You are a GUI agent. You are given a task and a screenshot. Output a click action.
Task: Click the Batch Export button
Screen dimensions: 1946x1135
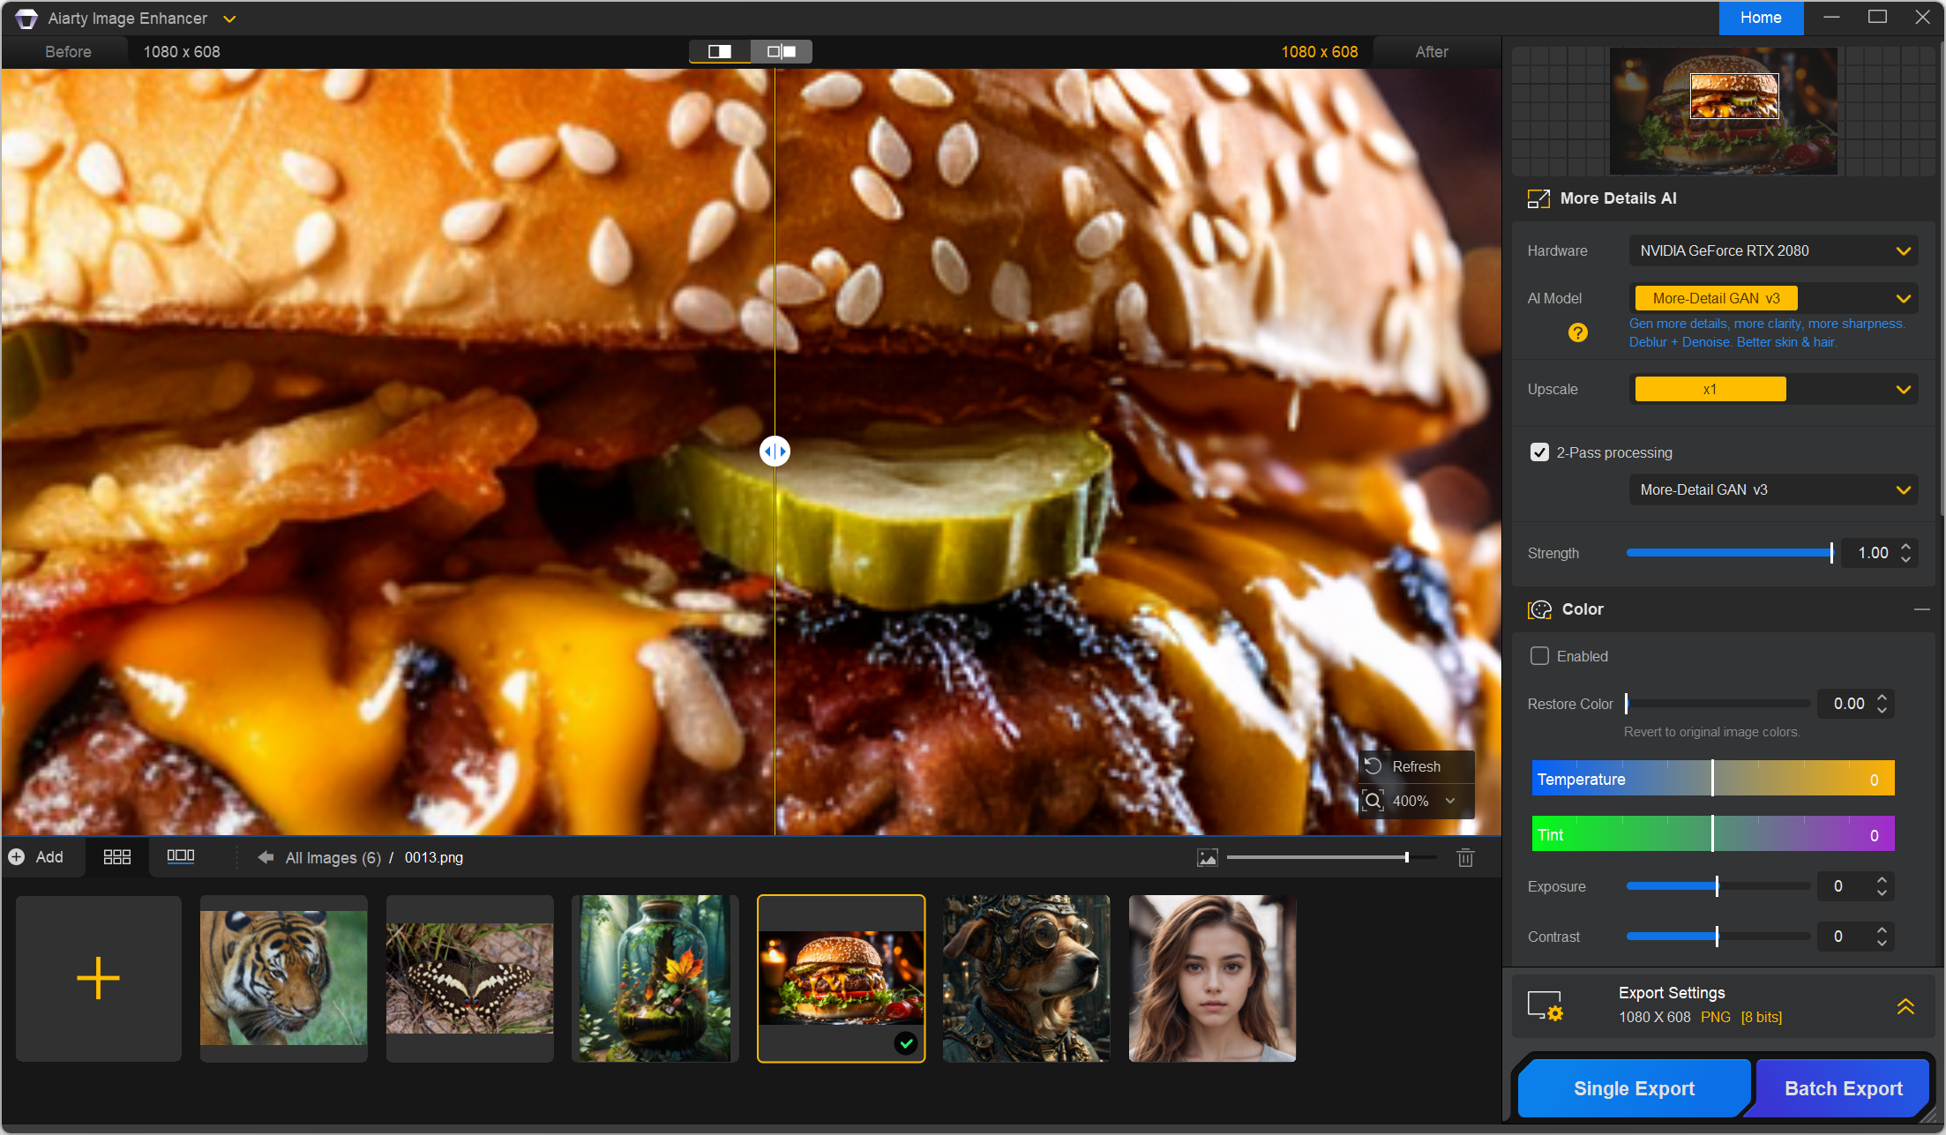click(1843, 1088)
